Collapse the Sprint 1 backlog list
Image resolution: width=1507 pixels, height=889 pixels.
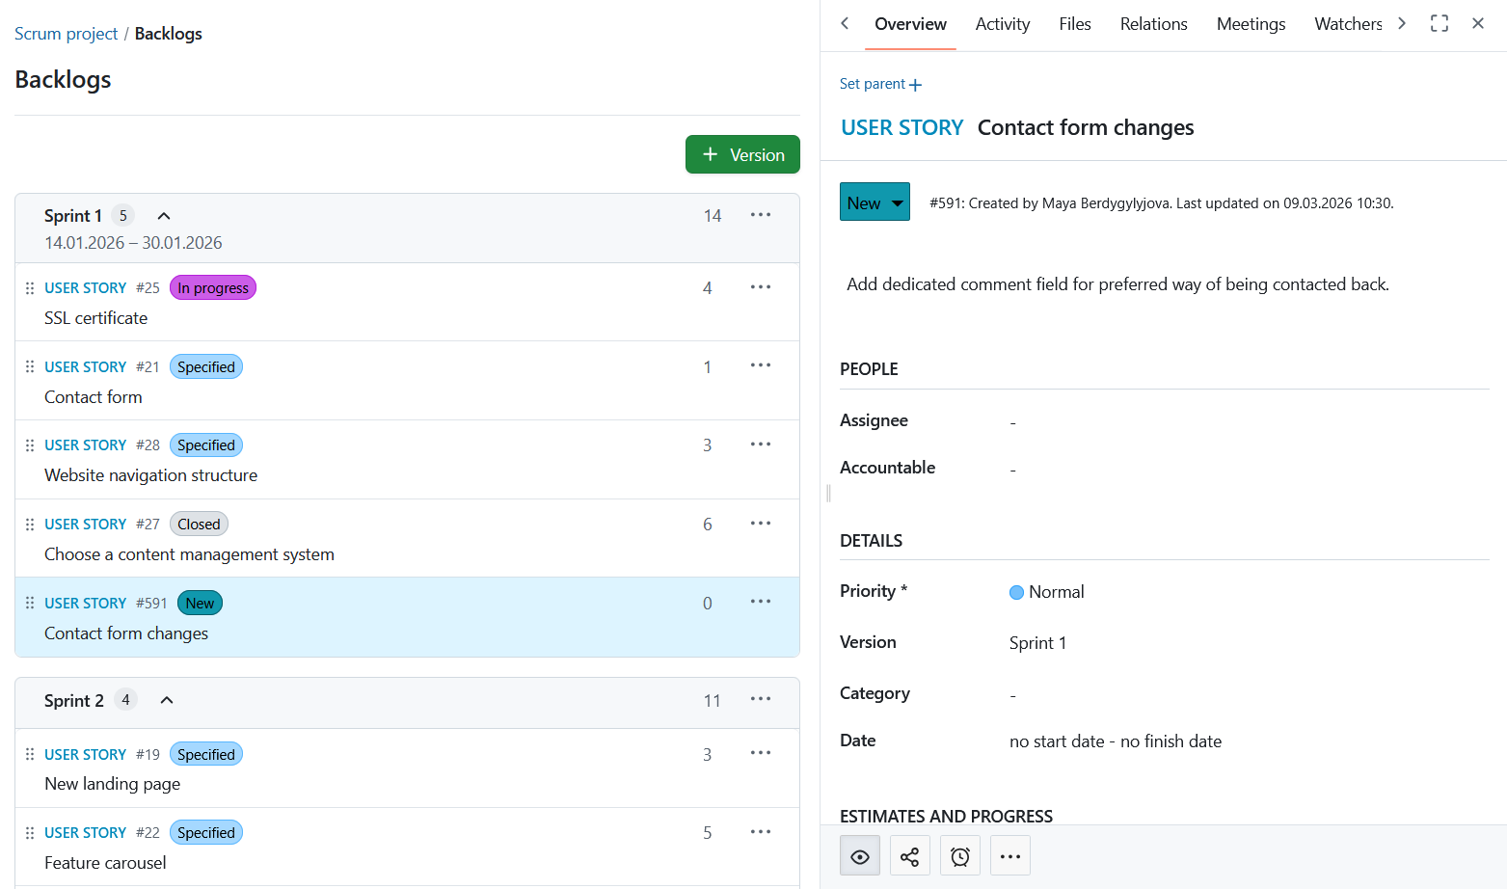(x=163, y=214)
